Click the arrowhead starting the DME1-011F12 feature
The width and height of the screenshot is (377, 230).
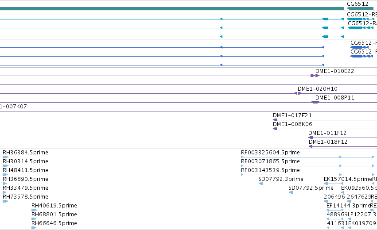click(311, 138)
